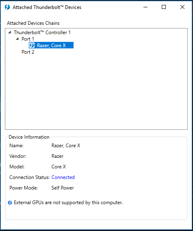Click the Name value 'Razer, Core X'
The width and height of the screenshot is (193, 231).
click(66, 146)
